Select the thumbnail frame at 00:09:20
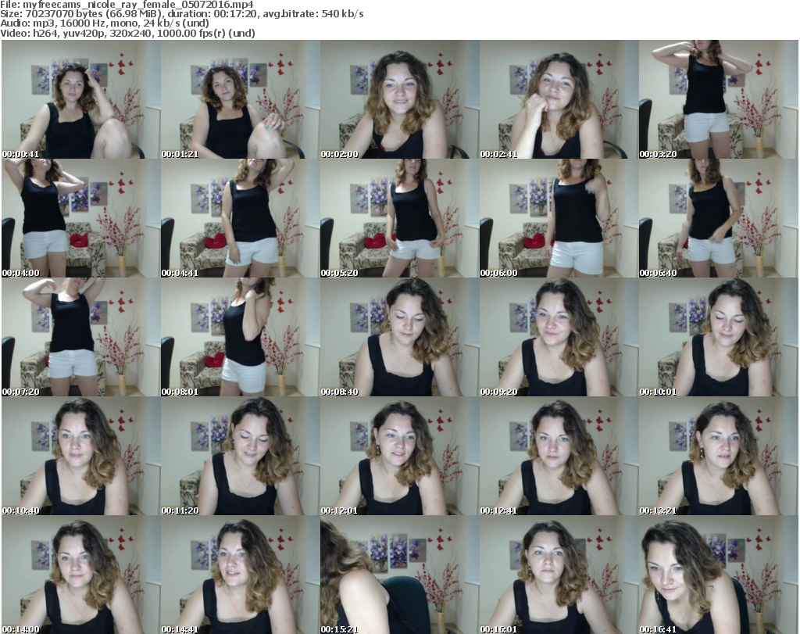The width and height of the screenshot is (800, 634). pyautogui.click(x=559, y=337)
